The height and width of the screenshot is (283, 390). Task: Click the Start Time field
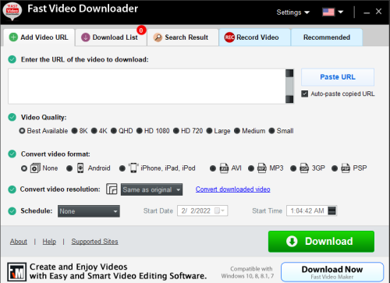point(311,210)
